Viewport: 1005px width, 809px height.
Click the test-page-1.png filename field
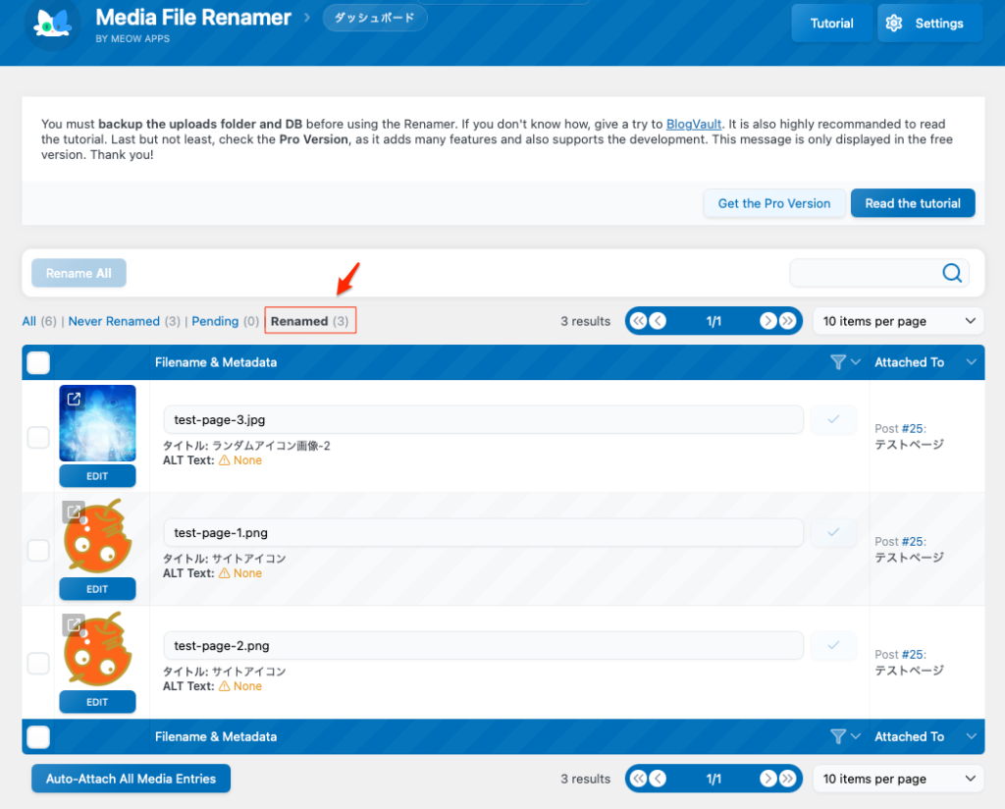point(483,533)
